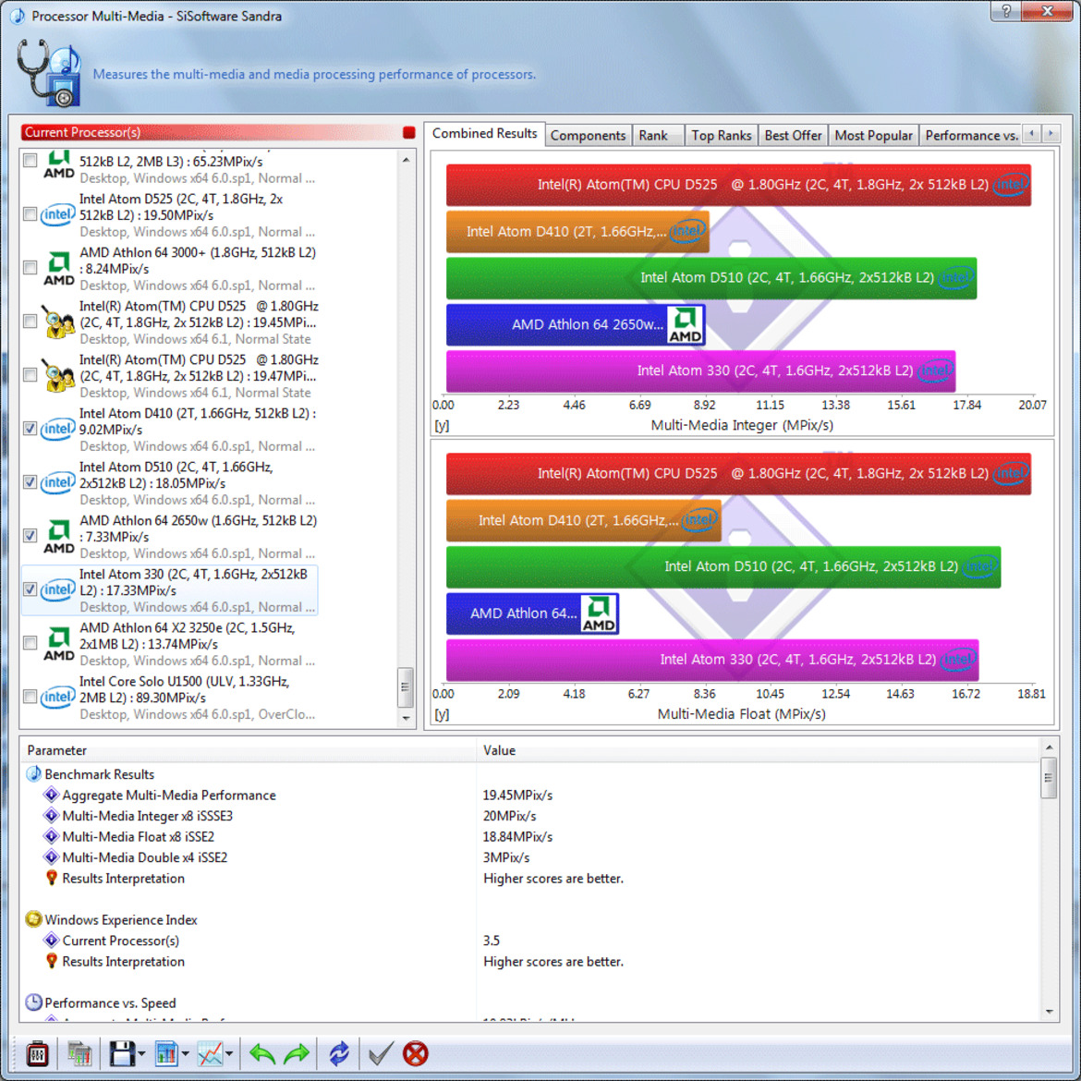The width and height of the screenshot is (1081, 1081).
Task: Click the "3.5" Windows Experience Index value
Action: pos(492,941)
